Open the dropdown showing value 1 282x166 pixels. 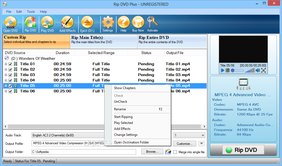click(x=189, y=135)
